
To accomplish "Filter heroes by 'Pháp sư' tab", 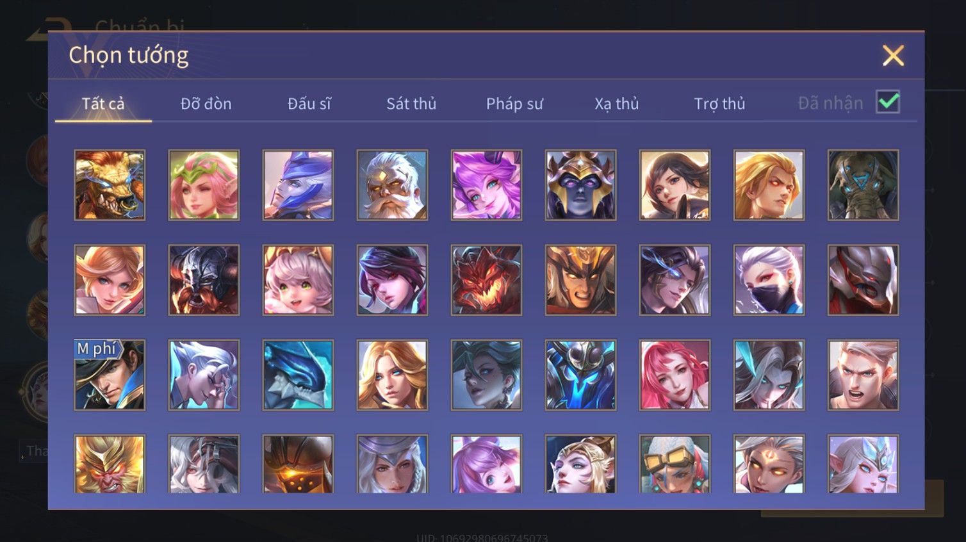I will pyautogui.click(x=514, y=104).
